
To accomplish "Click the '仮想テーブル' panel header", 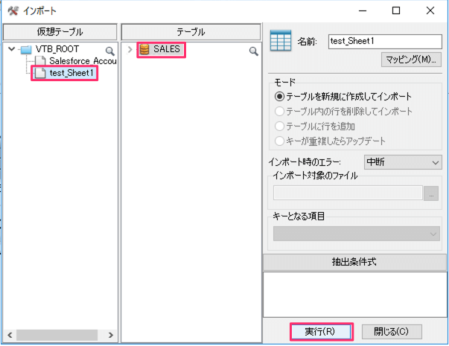I will (60, 32).
